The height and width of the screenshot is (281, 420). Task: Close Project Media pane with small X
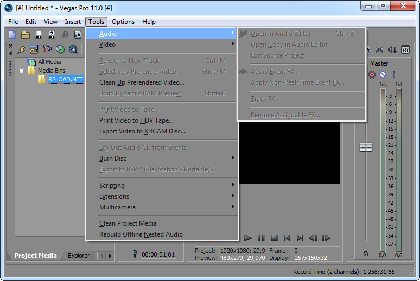click(x=10, y=46)
